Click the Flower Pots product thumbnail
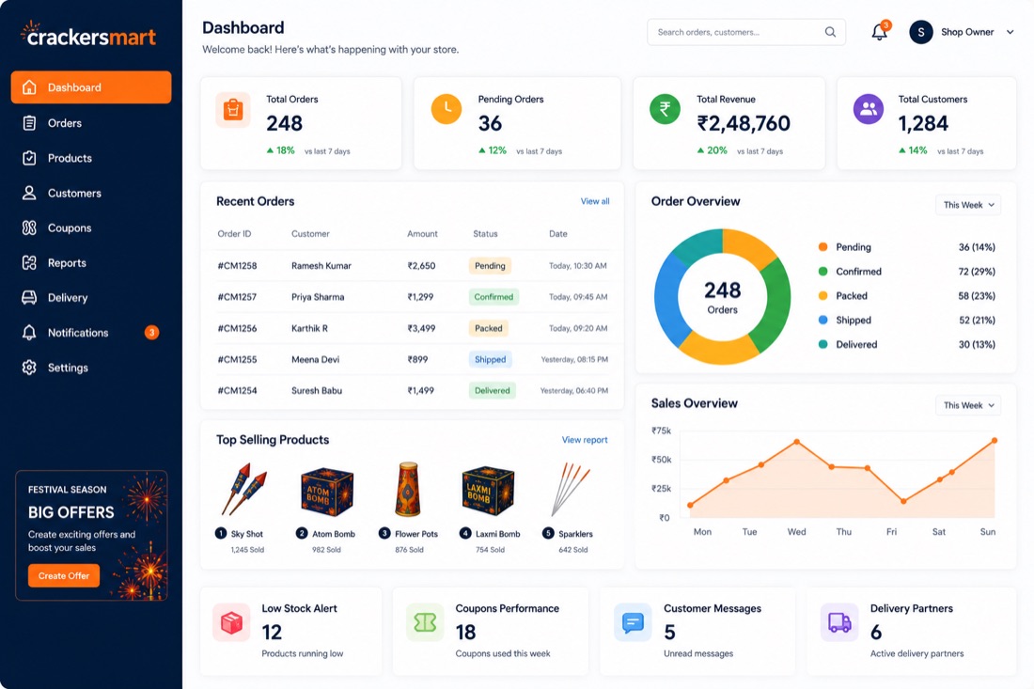The width and height of the screenshot is (1034, 689). pos(408,489)
